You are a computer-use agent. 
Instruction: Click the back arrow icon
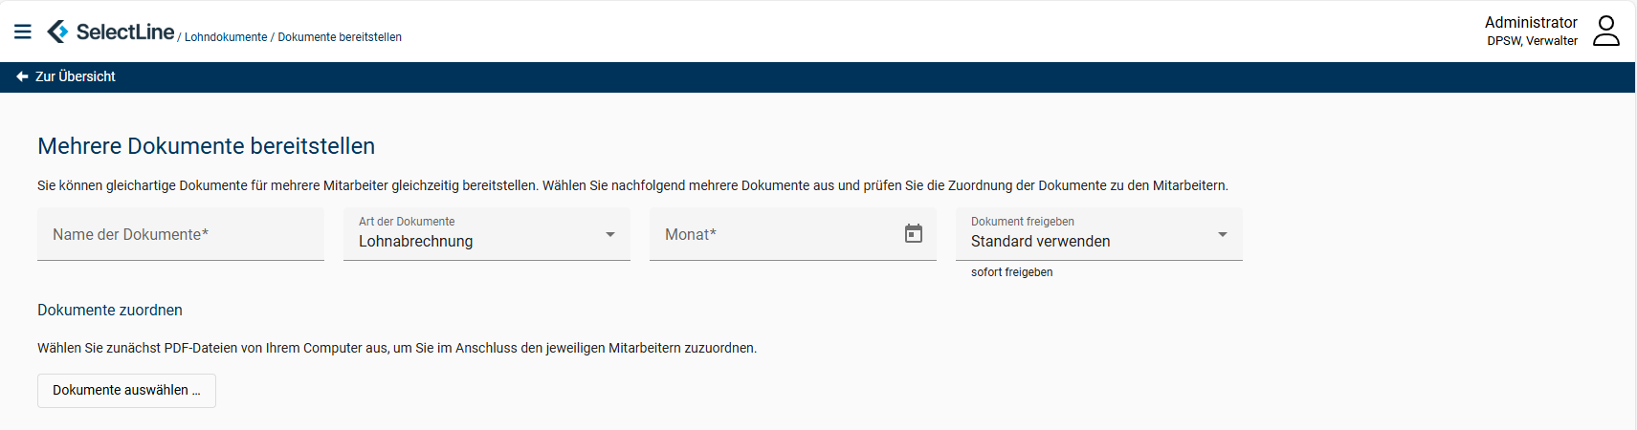click(22, 76)
